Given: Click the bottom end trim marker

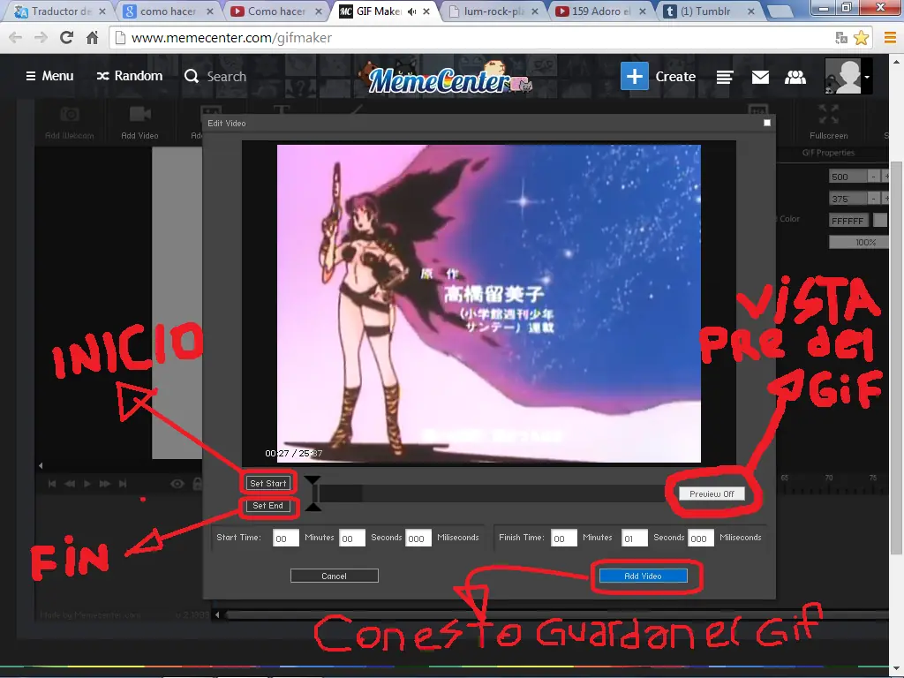Looking at the screenshot, I should [313, 506].
